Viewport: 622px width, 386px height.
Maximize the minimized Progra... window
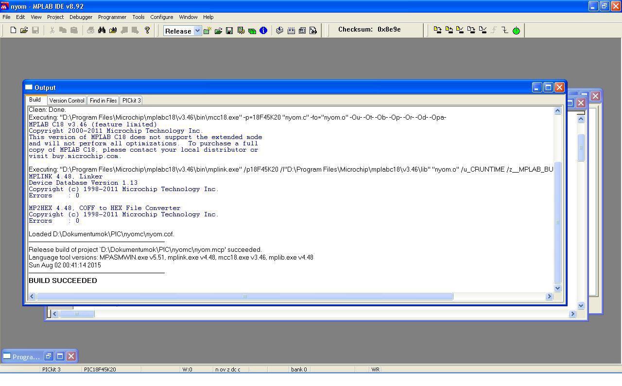(60, 356)
